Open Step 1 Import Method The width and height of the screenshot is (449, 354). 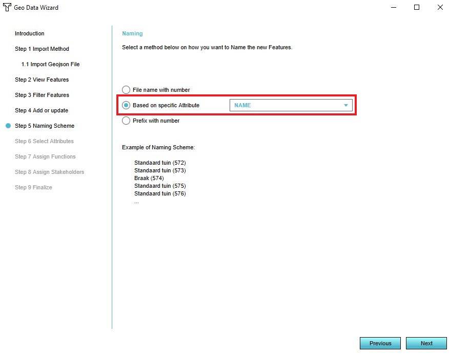point(42,49)
